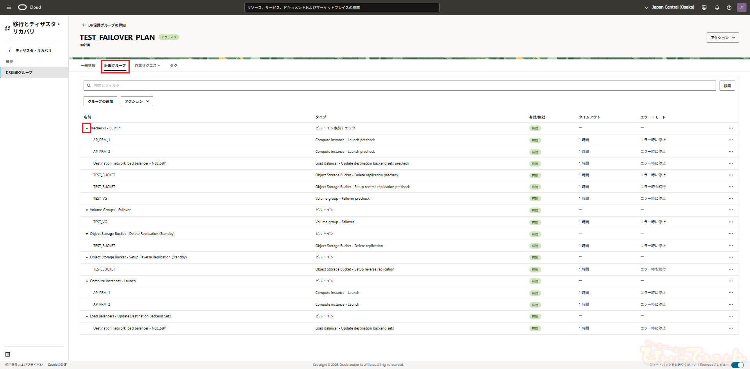This screenshot has width=750, height=369.
Task: Open three-dot menu for TEST_VG Failover precheck row
Action: coord(730,199)
